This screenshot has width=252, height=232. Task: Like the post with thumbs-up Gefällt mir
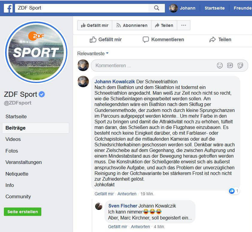pyautogui.click(x=106, y=40)
